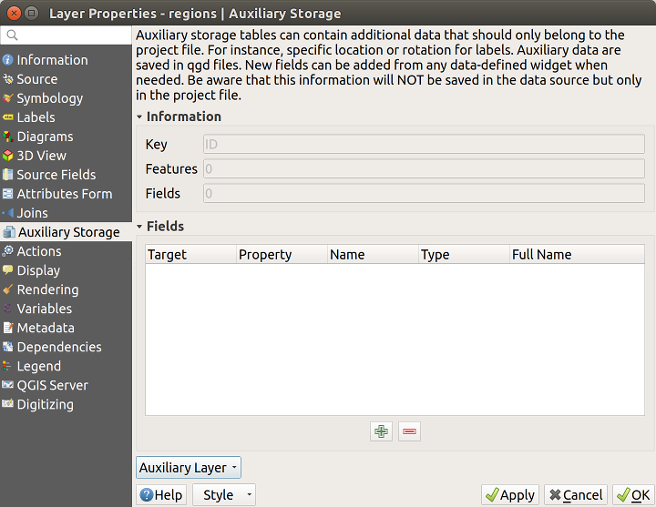Click the green plus add field icon
The width and height of the screenshot is (656, 507).
point(382,431)
